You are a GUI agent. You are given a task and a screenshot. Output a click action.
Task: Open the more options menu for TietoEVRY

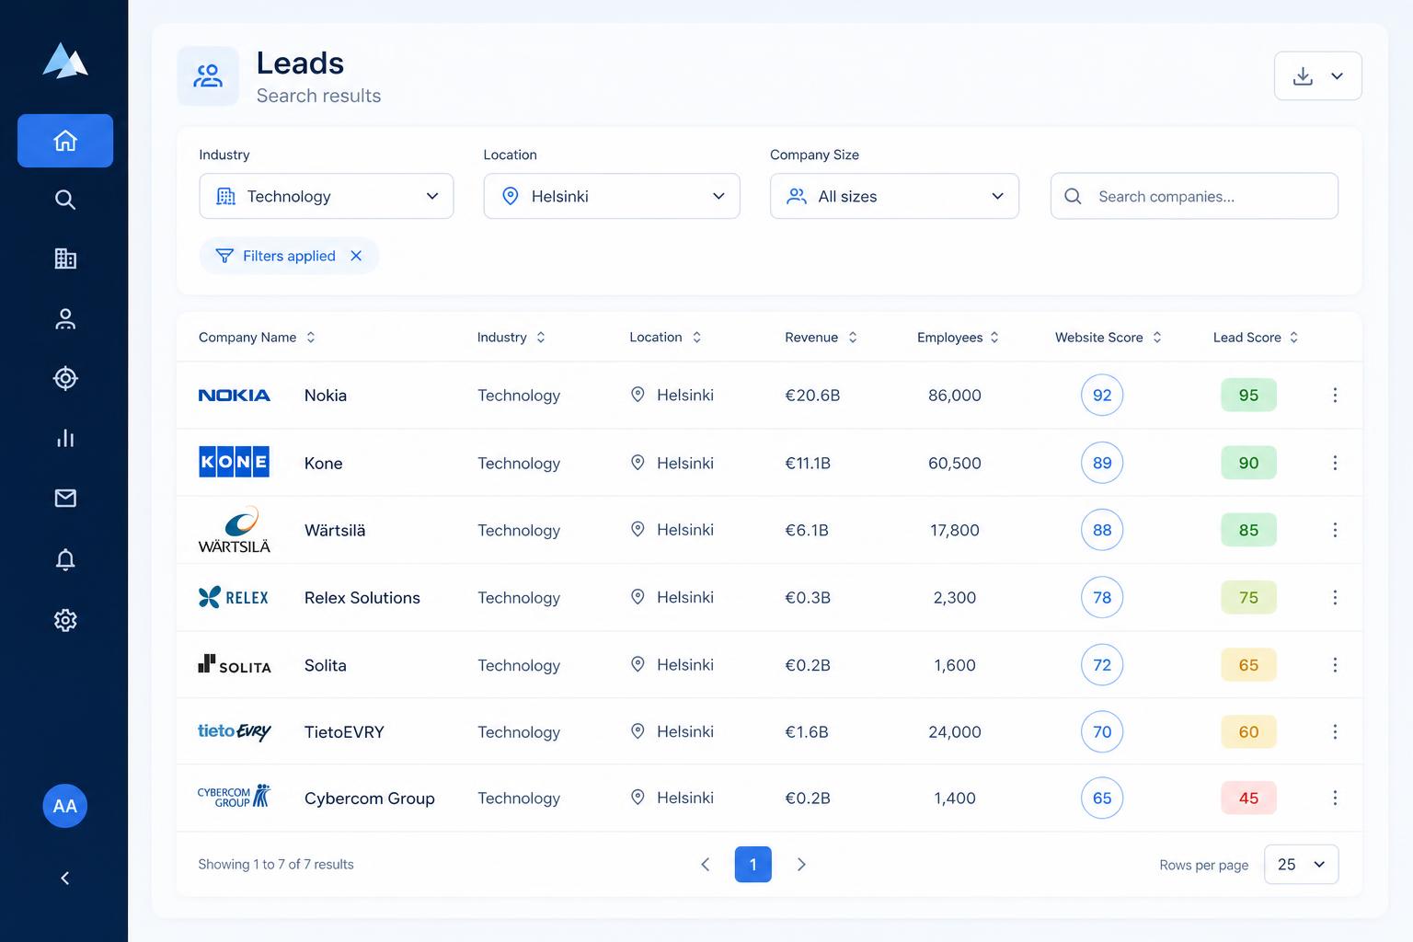click(1335, 732)
